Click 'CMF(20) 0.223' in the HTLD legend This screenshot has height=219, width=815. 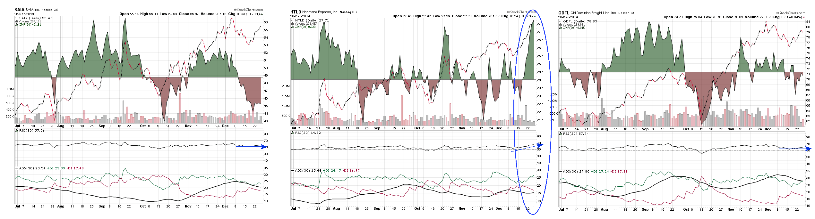coord(305,27)
